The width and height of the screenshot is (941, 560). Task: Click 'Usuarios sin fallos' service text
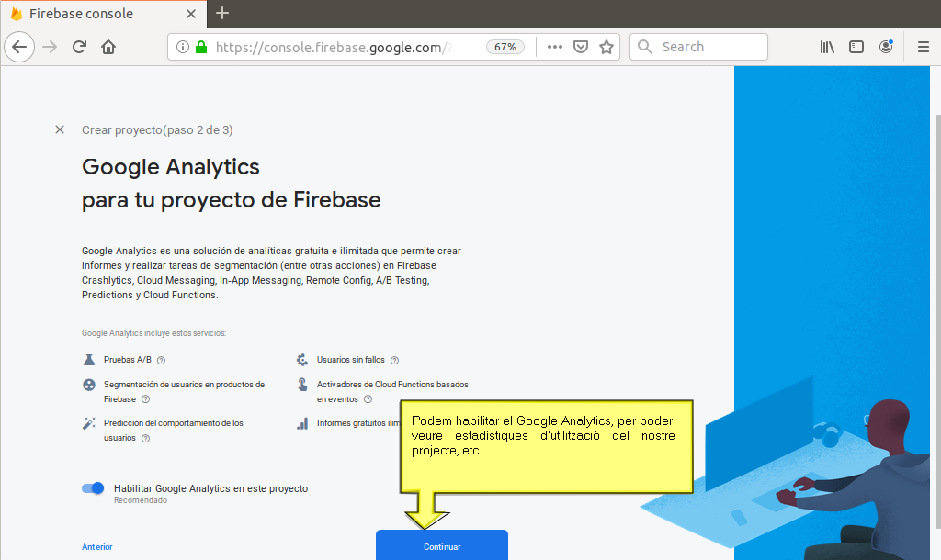click(x=350, y=360)
